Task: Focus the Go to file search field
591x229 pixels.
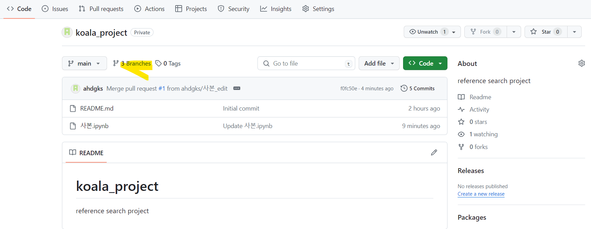Action: (x=306, y=64)
